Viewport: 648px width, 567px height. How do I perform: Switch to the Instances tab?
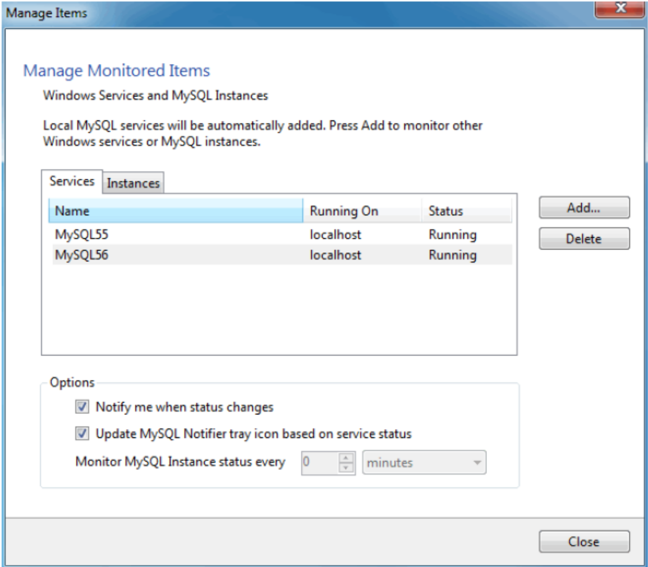tap(132, 182)
